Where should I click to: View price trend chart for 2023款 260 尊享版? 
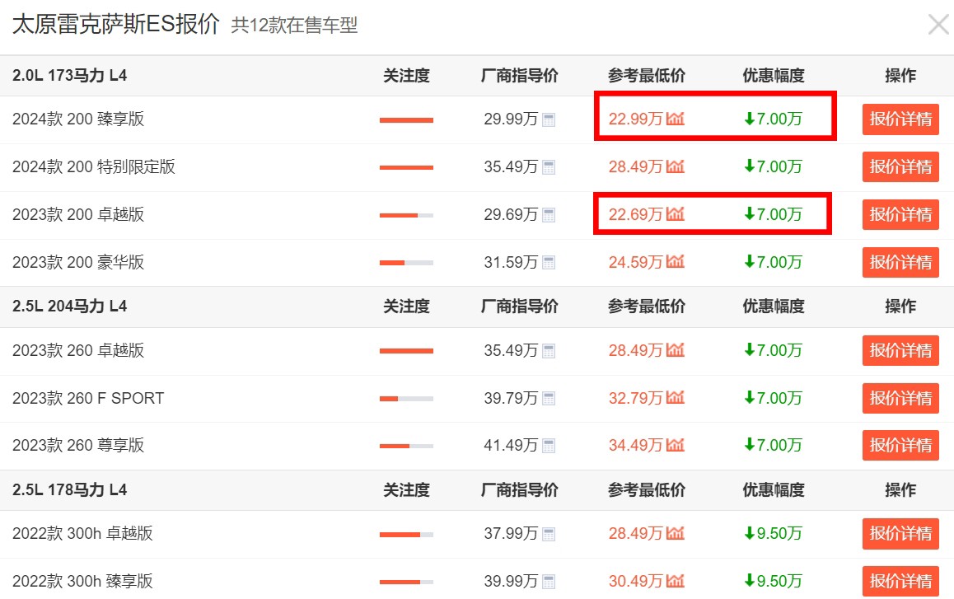pos(676,445)
